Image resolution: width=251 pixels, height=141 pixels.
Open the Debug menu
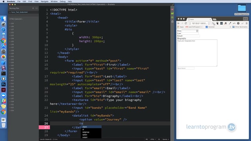[63, 2]
